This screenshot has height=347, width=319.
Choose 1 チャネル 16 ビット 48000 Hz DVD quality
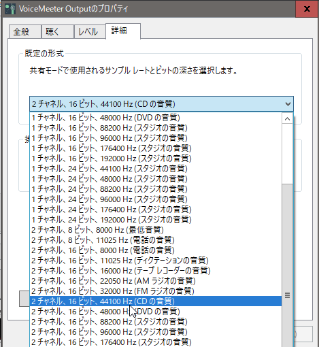156,118
